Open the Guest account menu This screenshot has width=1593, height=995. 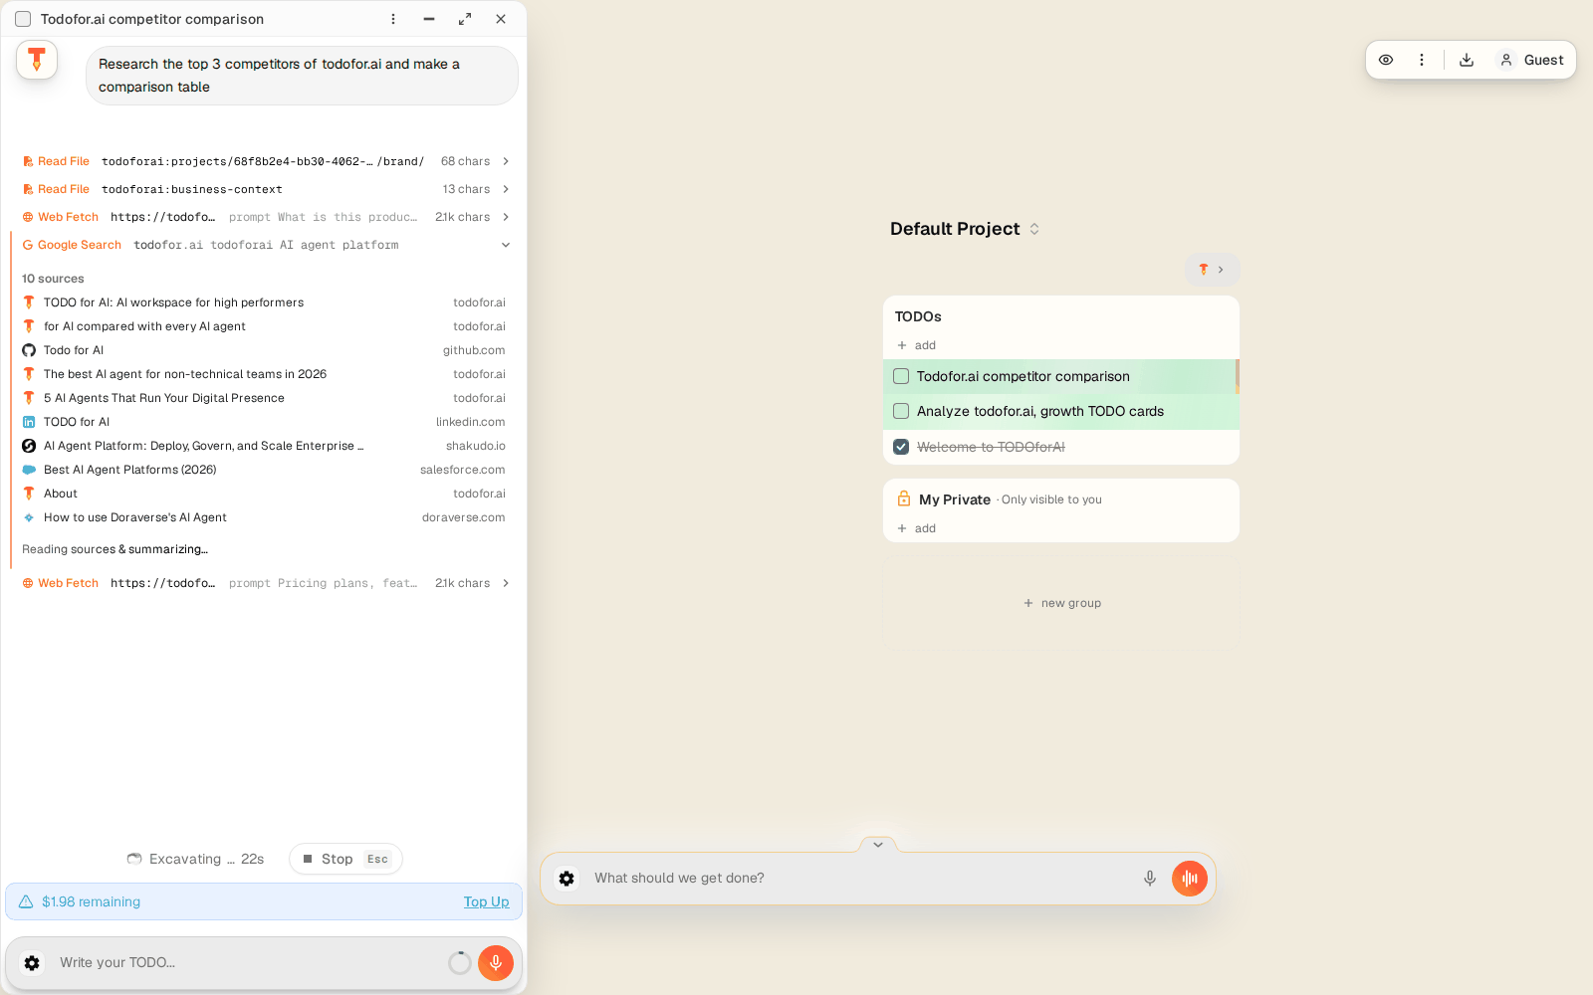[x=1531, y=60]
